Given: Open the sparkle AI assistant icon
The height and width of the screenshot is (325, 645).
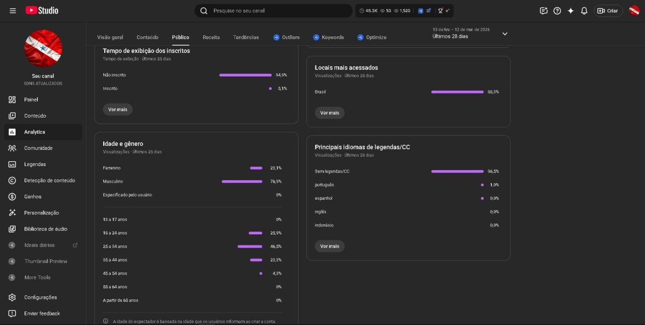Looking at the screenshot, I should [570, 11].
